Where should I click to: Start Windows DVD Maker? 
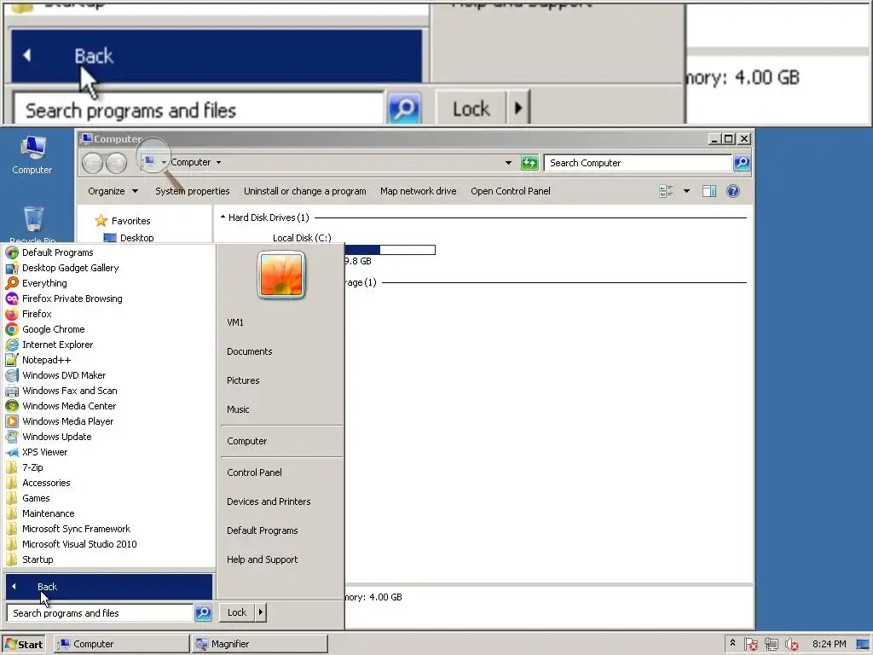(x=109, y=375)
